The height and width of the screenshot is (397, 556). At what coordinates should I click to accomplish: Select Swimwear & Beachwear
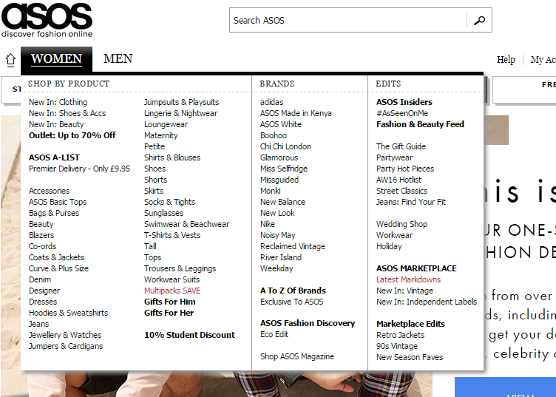(187, 224)
